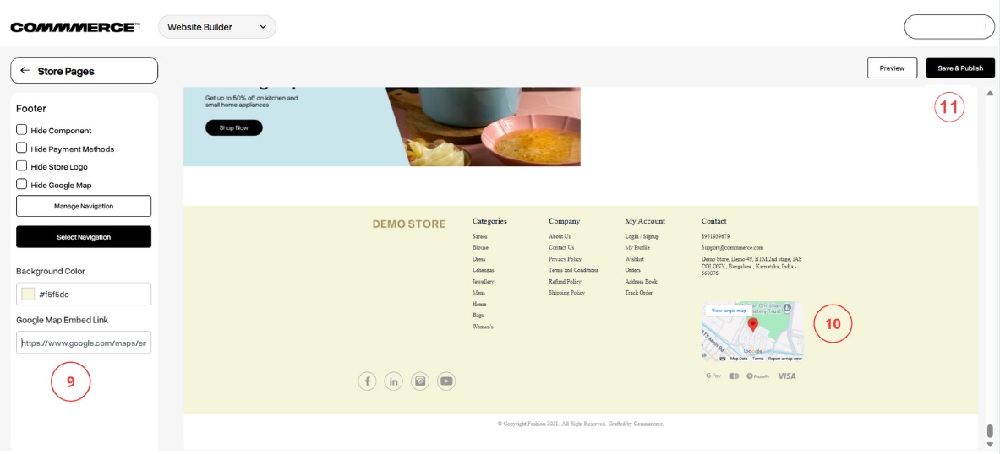
Task: Open the background color swatch
Action: (29, 294)
